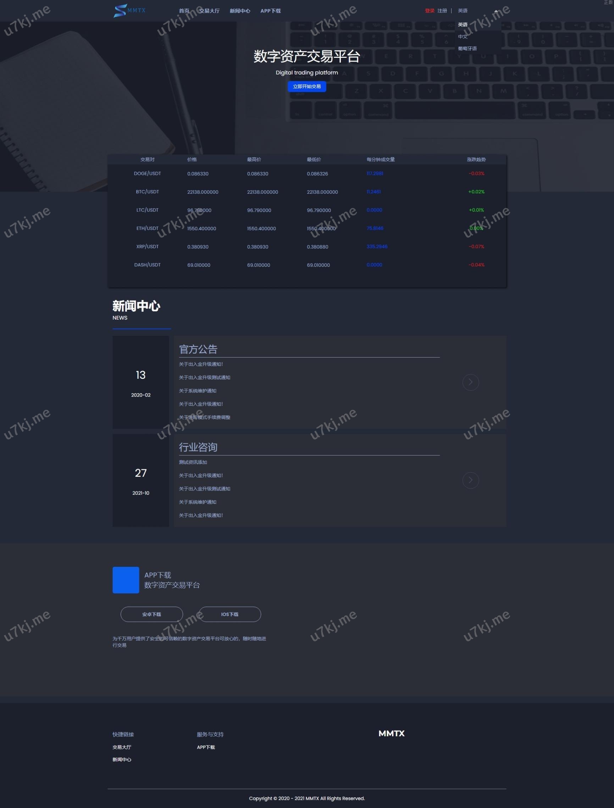Open the 测试资讯添加 news item
This screenshot has width=614, height=808.
(x=193, y=462)
